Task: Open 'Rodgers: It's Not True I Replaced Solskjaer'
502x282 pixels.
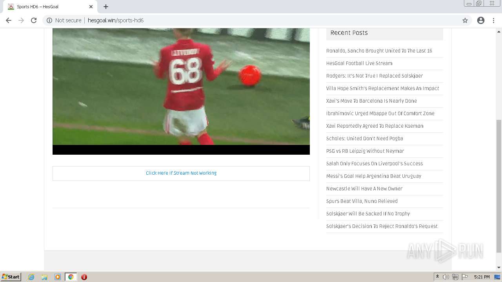Action: (375, 76)
